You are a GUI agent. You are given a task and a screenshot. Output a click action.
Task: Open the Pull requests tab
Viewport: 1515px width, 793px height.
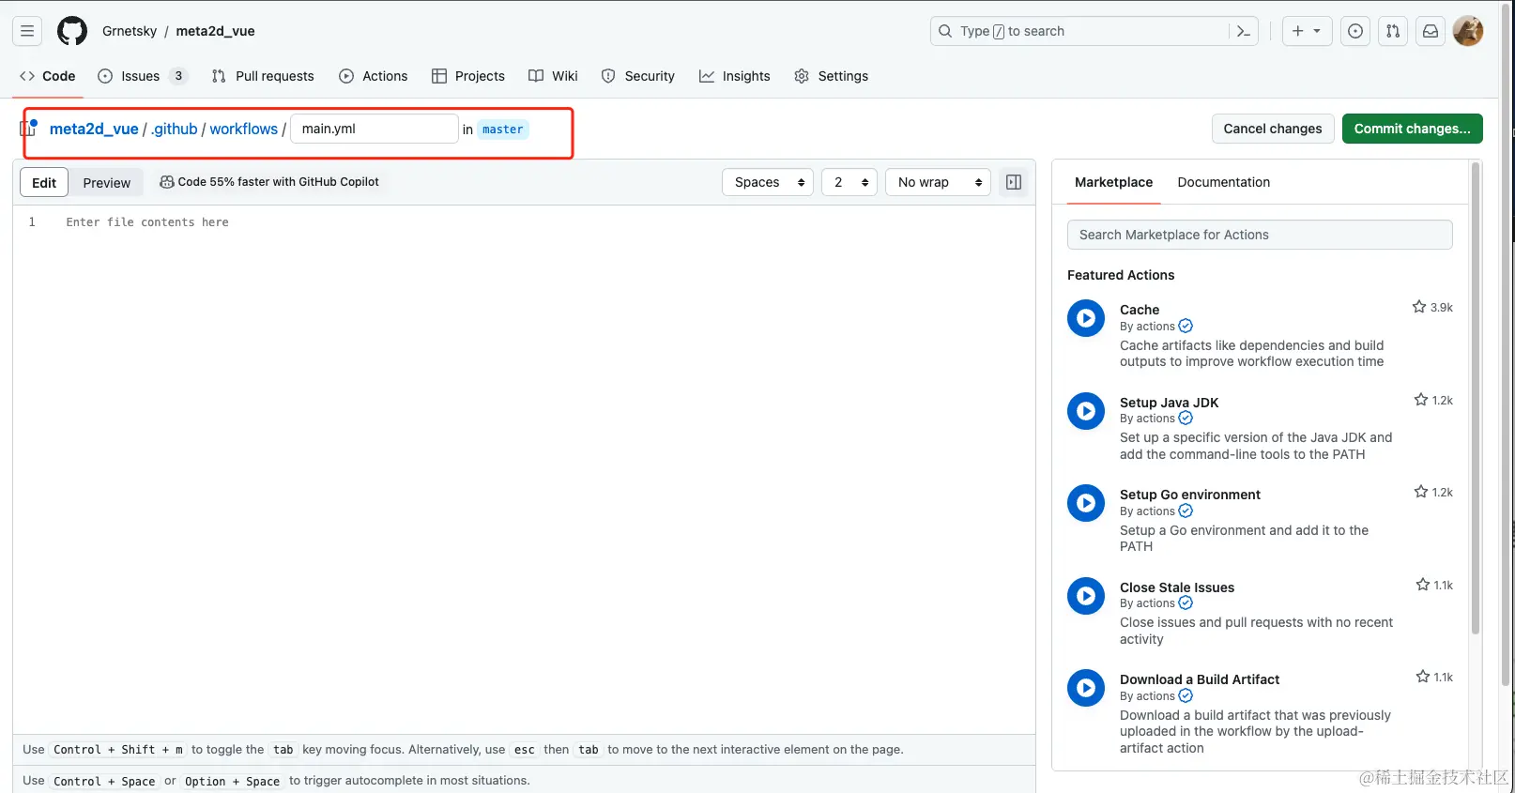[x=263, y=76]
